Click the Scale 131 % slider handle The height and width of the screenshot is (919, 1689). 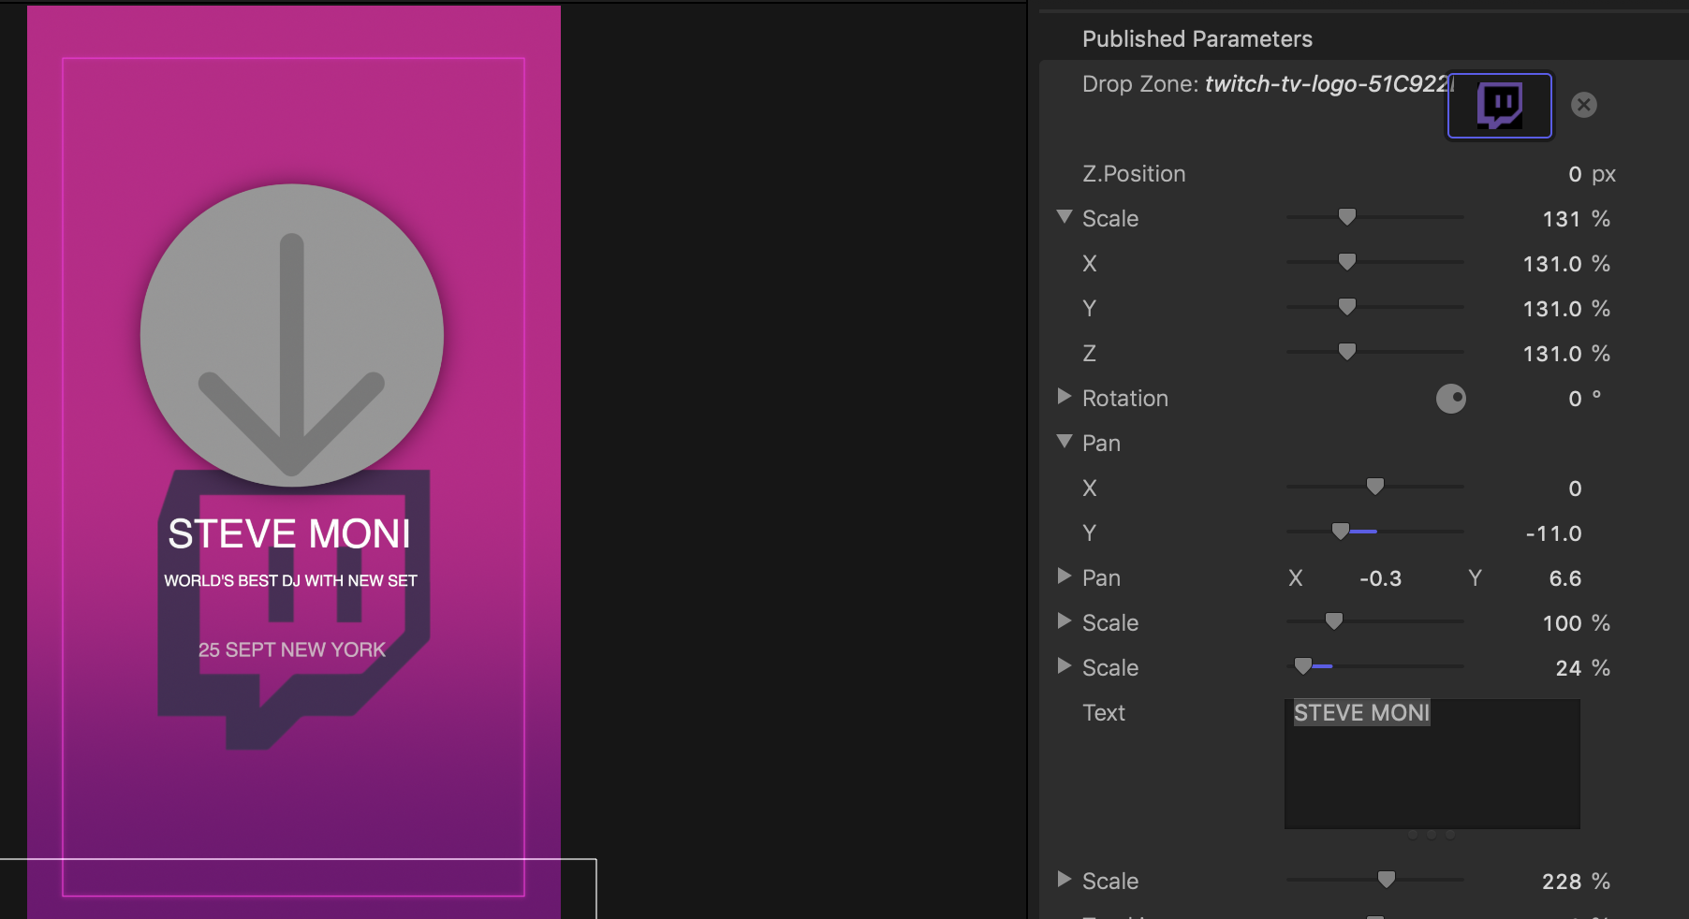tap(1347, 217)
